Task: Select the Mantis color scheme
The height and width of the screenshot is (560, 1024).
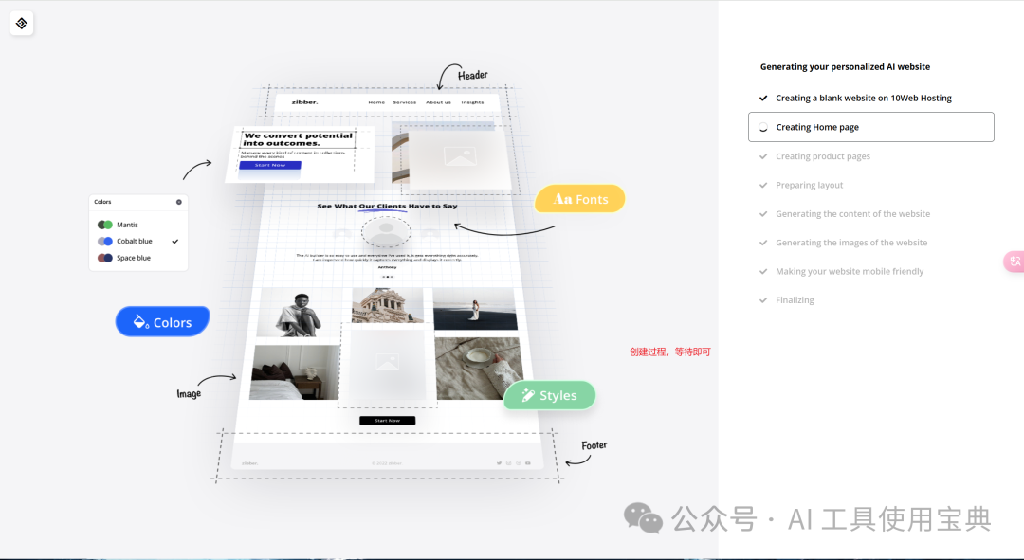Action: [x=119, y=225]
